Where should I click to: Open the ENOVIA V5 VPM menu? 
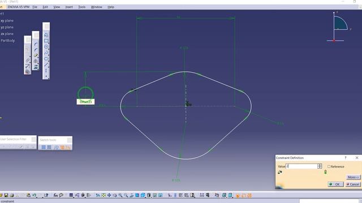[19, 7]
